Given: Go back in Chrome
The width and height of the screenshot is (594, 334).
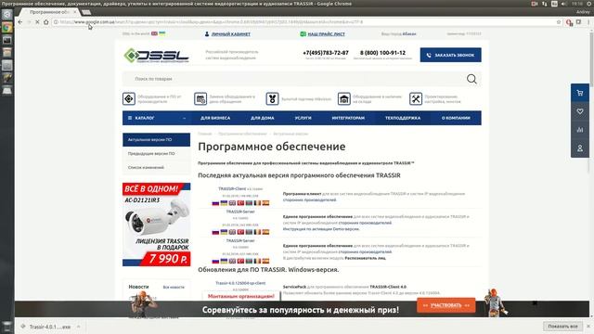Looking at the screenshot, I should click(x=20, y=22).
